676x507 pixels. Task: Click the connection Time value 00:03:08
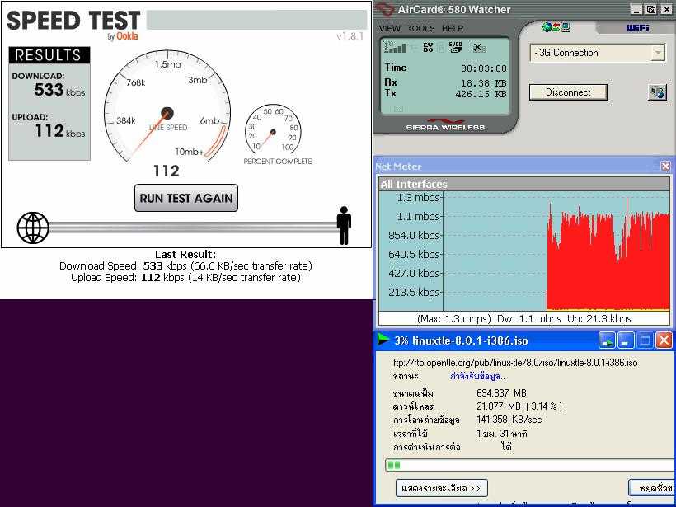(x=484, y=68)
